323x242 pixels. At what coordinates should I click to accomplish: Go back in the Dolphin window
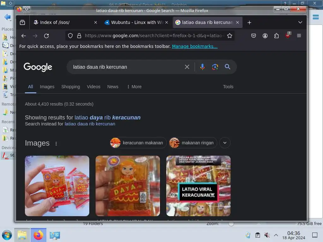click(x=8, y=17)
